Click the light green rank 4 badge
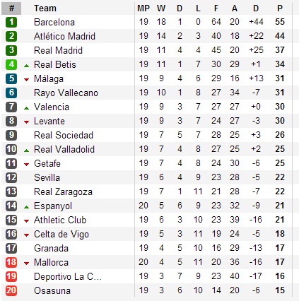The image size is (299, 301). coord(11,64)
